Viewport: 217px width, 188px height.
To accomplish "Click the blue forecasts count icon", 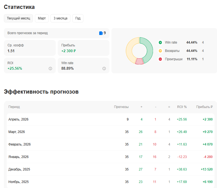I will click(x=101, y=33).
